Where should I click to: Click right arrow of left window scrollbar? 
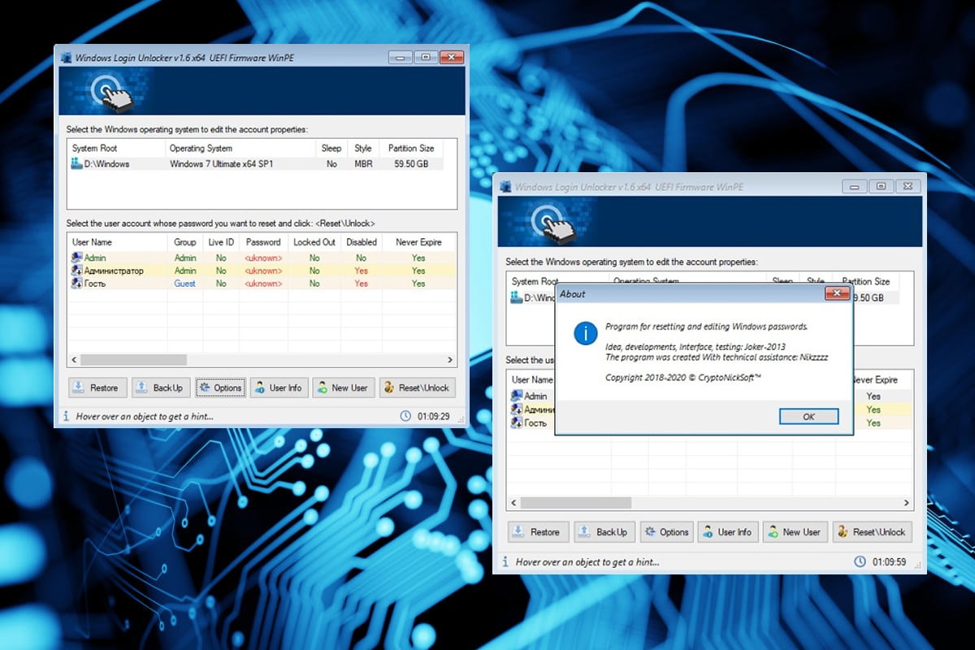[x=450, y=359]
